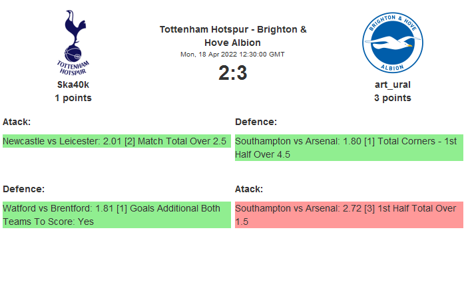Click the left Atack heading
This screenshot has height=306, width=466.
17,122
